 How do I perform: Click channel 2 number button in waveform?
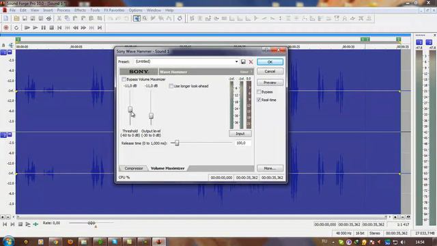click(3, 135)
